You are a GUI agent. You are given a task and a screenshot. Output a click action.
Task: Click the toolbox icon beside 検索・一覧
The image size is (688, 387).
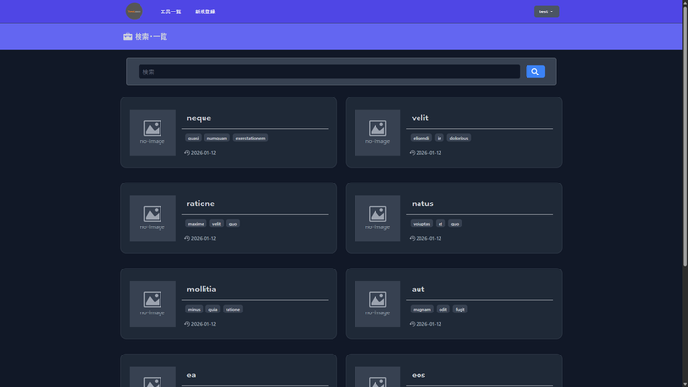tap(128, 37)
